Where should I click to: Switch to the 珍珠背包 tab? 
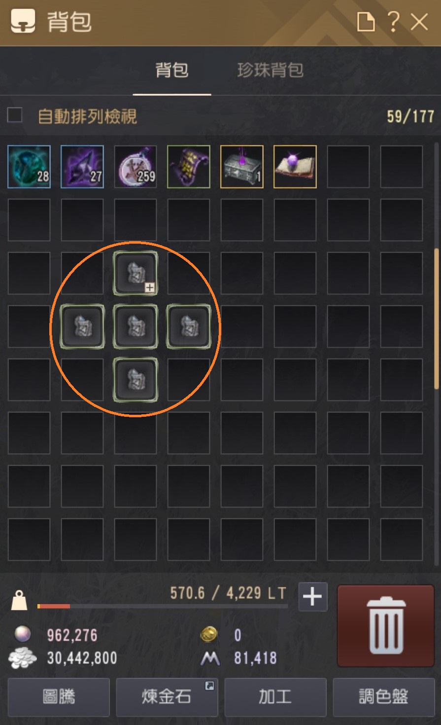270,70
